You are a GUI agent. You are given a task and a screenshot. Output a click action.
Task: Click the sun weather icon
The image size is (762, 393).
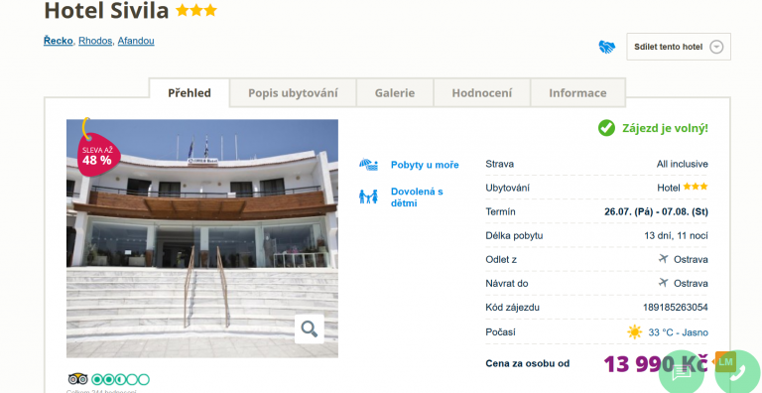[x=634, y=332]
